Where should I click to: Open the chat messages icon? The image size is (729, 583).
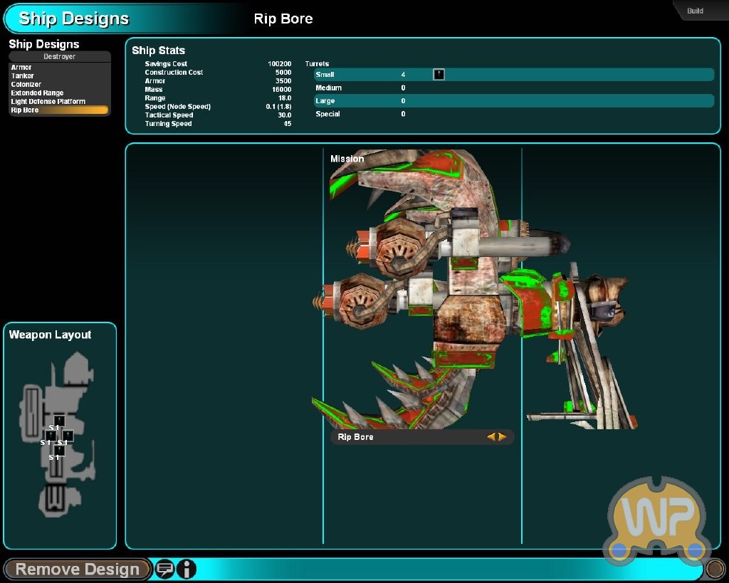(164, 569)
